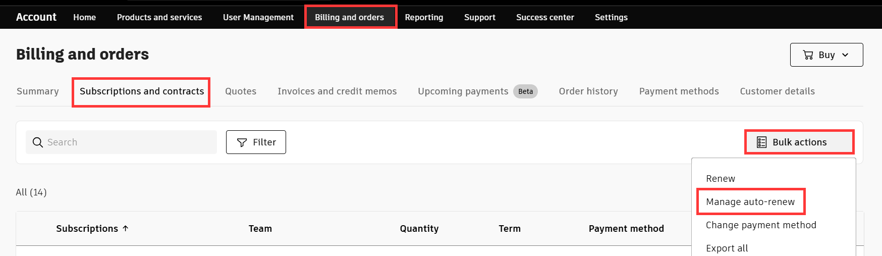Choose Export all from the menu
This screenshot has width=882, height=256.
coord(727,248)
